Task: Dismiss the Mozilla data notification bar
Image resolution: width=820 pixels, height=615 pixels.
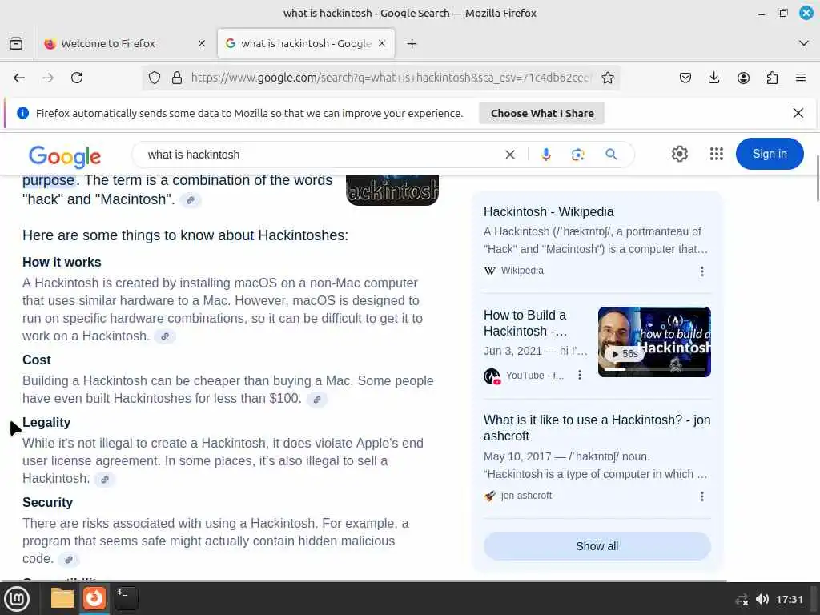Action: (x=798, y=113)
